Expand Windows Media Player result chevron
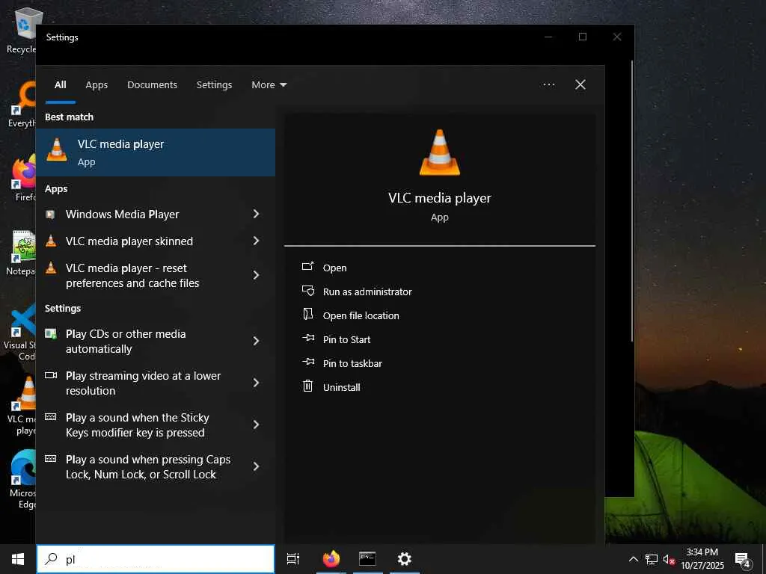This screenshot has width=766, height=574. coord(256,214)
